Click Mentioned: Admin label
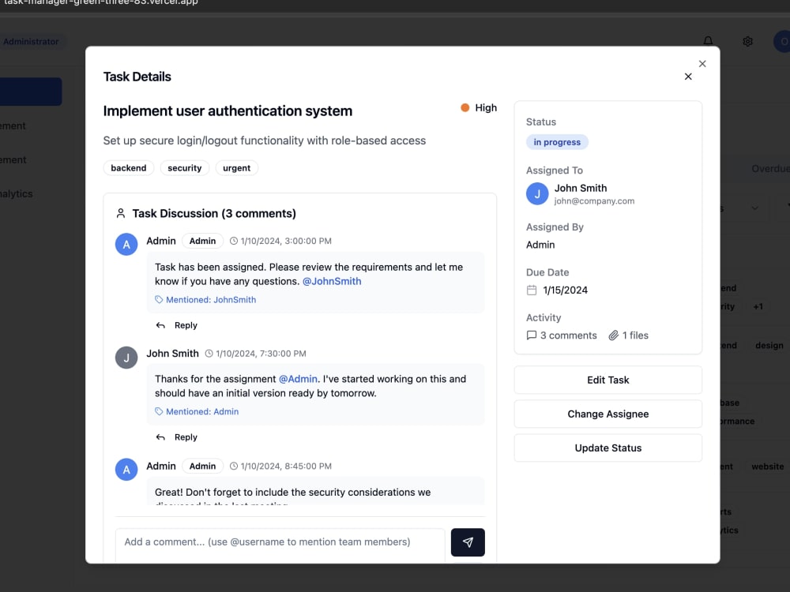The height and width of the screenshot is (592, 790). pos(202,411)
